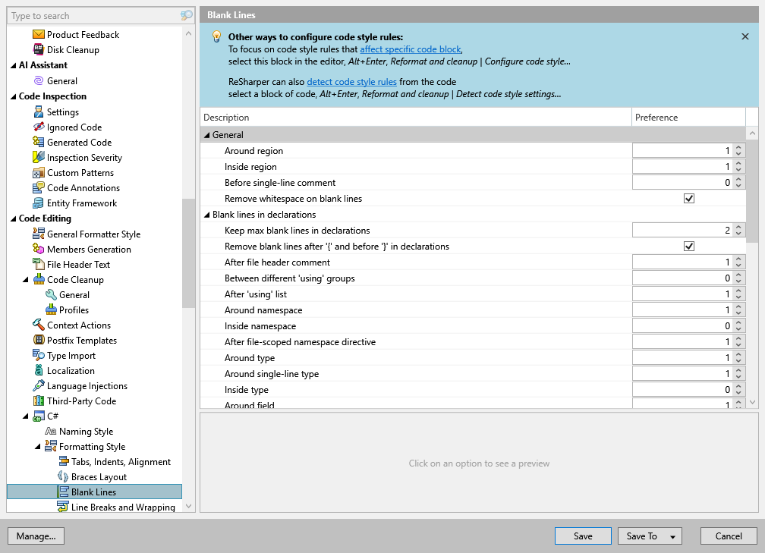This screenshot has width=765, height=553.
Task: Open Naming Style settings page
Action: (86, 432)
